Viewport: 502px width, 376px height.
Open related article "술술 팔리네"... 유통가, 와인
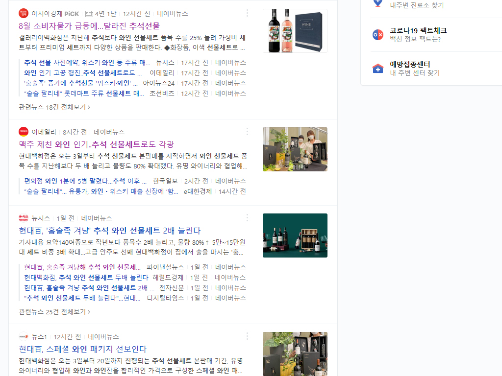tap(101, 191)
